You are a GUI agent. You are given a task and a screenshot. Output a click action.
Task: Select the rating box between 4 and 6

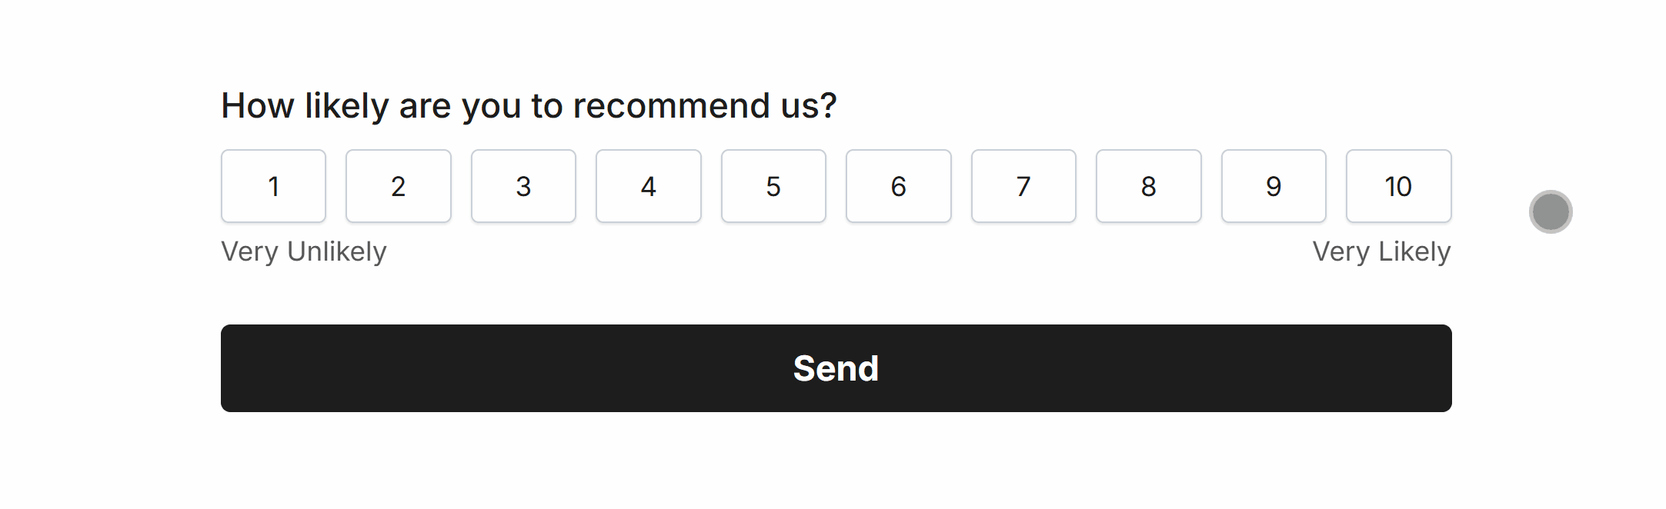pos(773,186)
